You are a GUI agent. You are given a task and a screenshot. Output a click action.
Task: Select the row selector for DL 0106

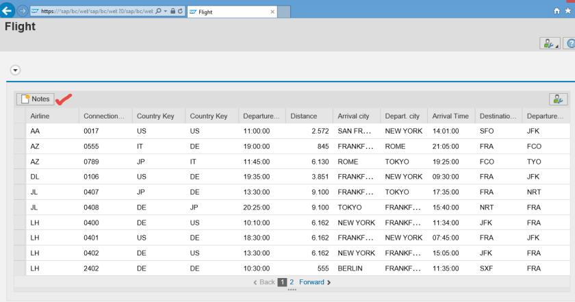coord(20,175)
